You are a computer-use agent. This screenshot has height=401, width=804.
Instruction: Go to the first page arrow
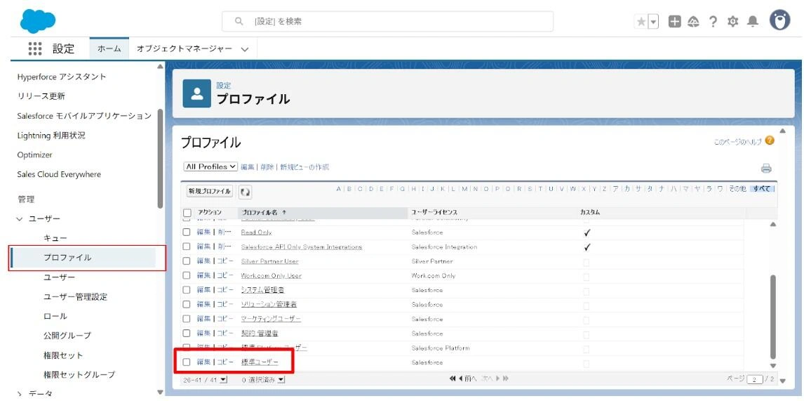coord(453,379)
